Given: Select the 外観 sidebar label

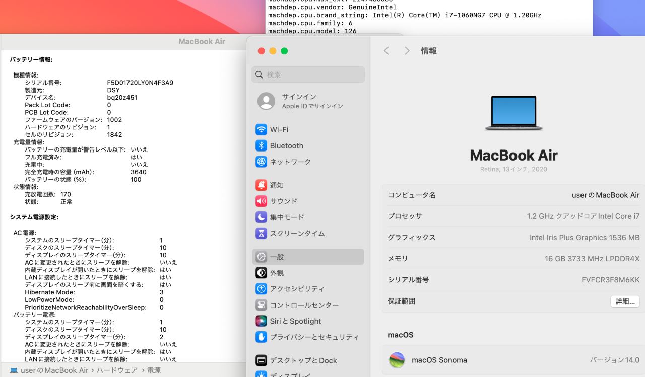Looking at the screenshot, I should pyautogui.click(x=277, y=273).
